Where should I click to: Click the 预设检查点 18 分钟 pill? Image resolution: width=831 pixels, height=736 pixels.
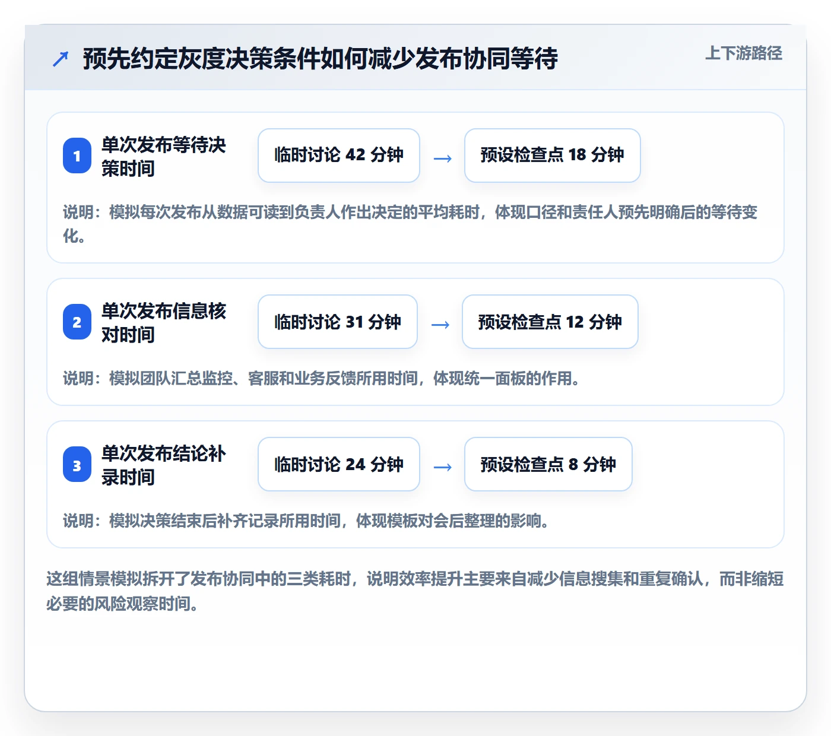coord(553,156)
